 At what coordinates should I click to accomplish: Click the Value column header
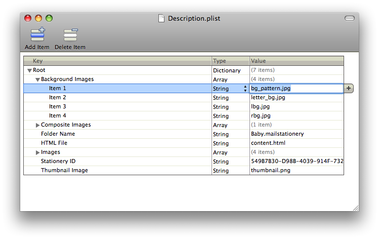coord(297,61)
